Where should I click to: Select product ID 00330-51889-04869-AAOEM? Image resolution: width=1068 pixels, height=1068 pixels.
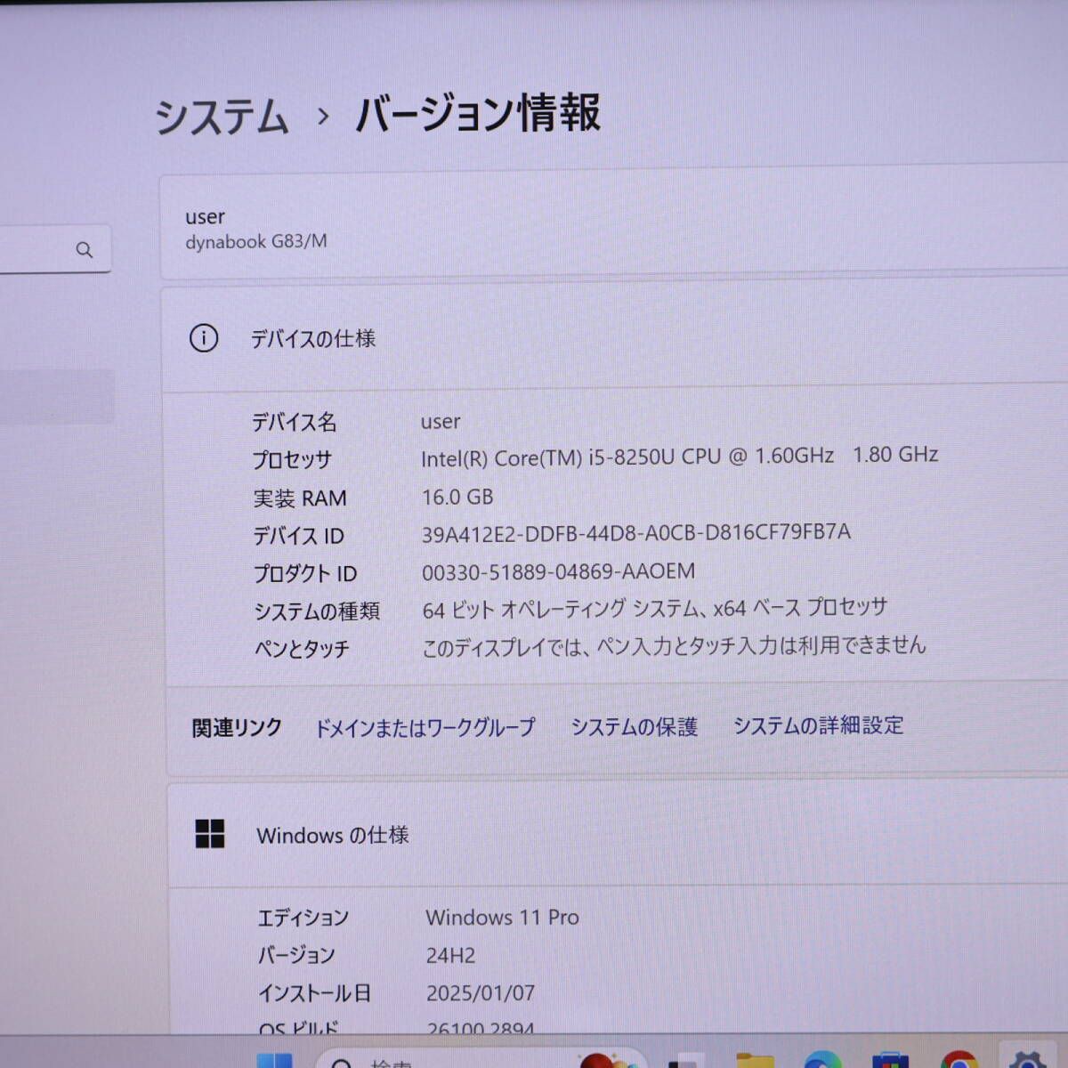[559, 570]
